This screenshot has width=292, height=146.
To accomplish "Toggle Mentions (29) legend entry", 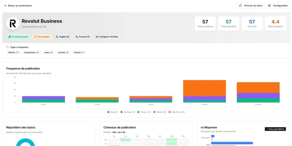I will tap(177, 112).
